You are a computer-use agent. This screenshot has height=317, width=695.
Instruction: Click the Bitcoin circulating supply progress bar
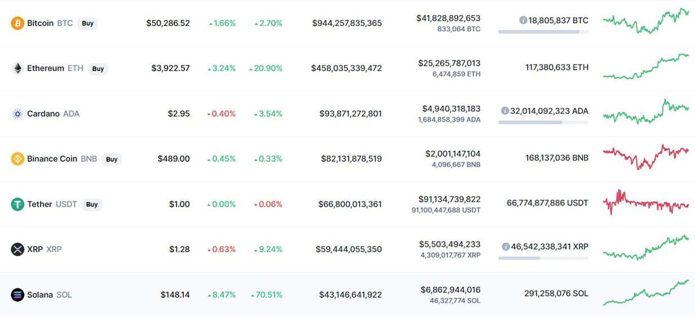click(543, 32)
